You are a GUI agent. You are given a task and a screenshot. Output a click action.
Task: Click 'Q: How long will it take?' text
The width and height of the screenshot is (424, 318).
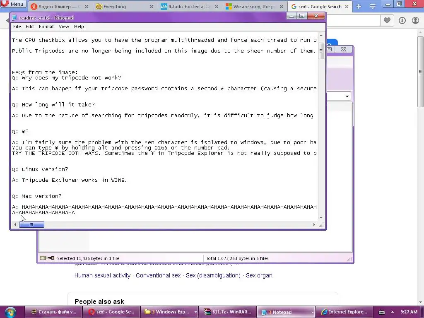[x=53, y=104]
